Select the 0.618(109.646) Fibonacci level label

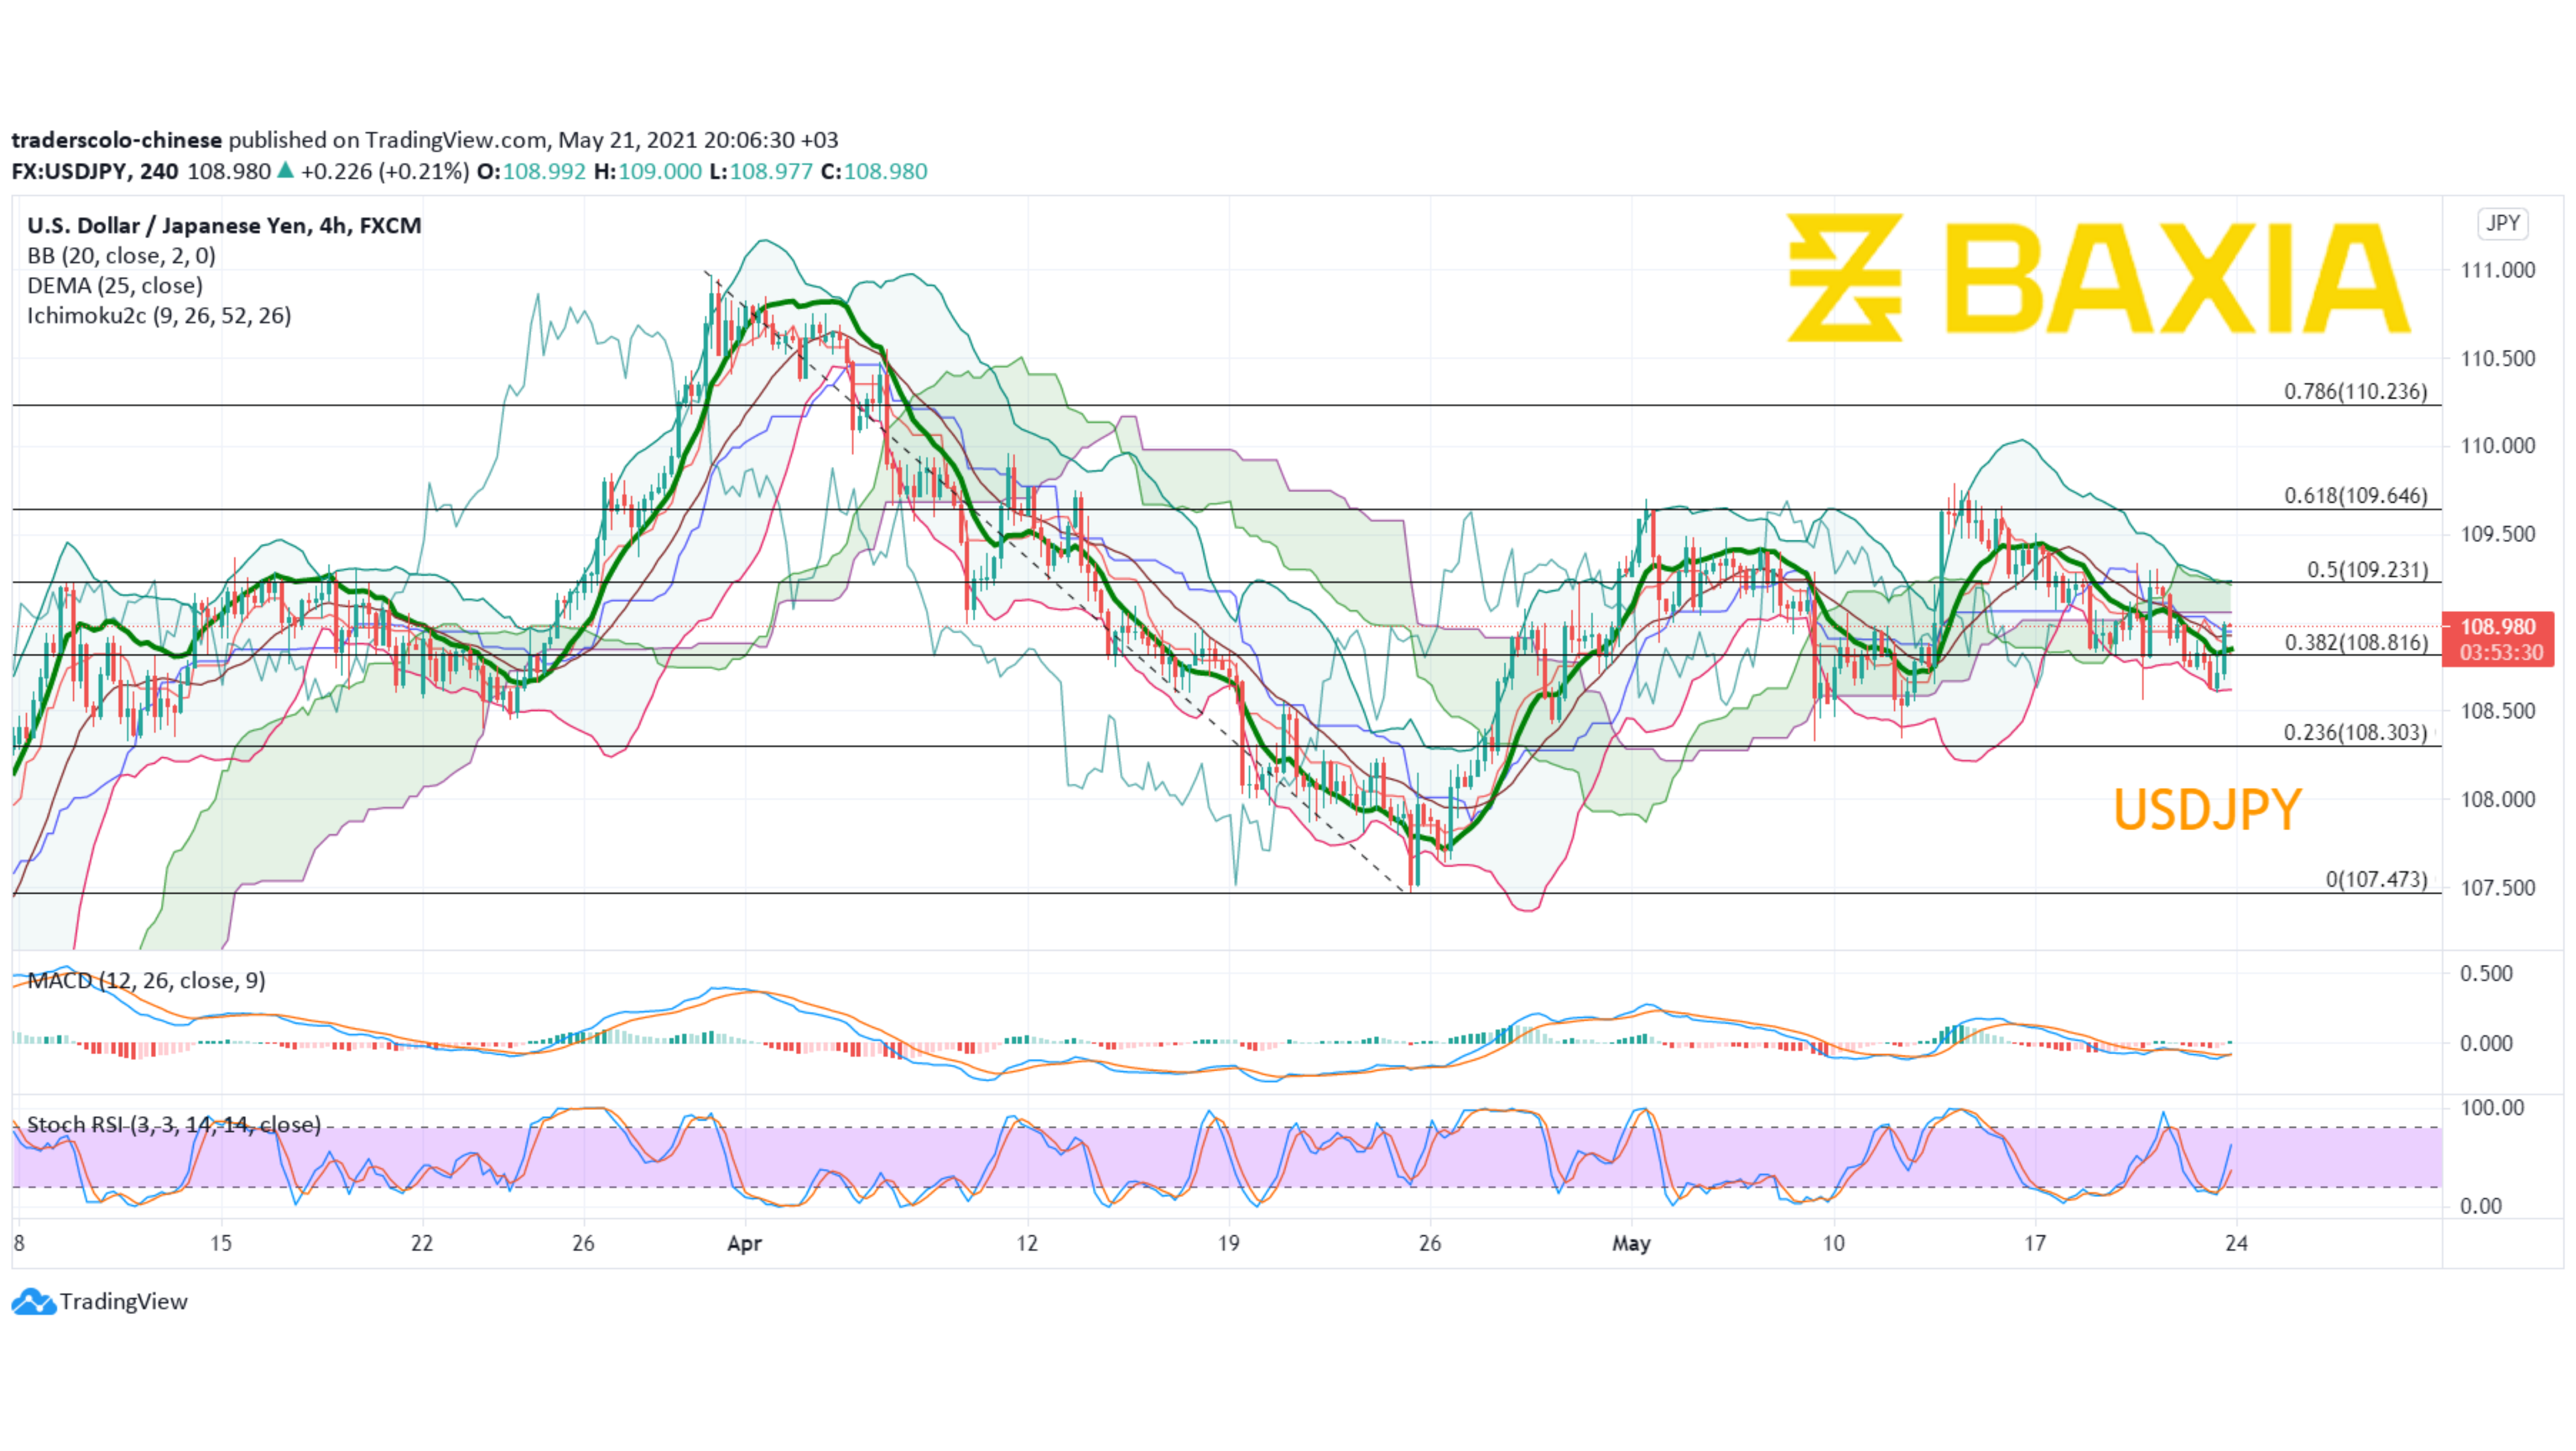click(x=2355, y=496)
